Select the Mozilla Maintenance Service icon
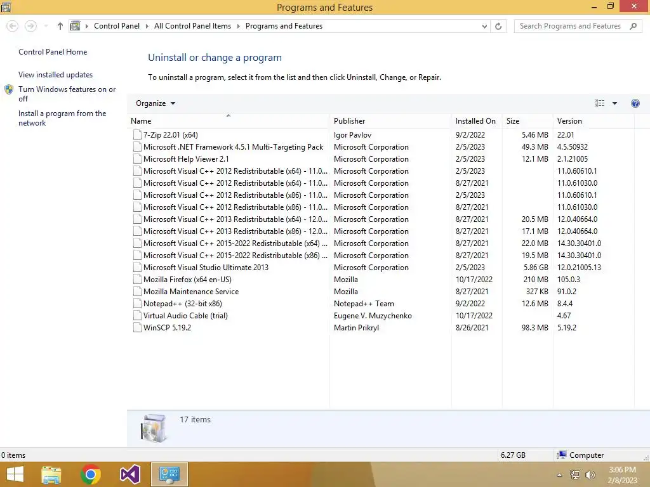Screen dimensions: 650x487 click(x=137, y=291)
